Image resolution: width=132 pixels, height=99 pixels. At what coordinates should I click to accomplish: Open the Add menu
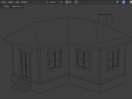[x=17, y=2]
